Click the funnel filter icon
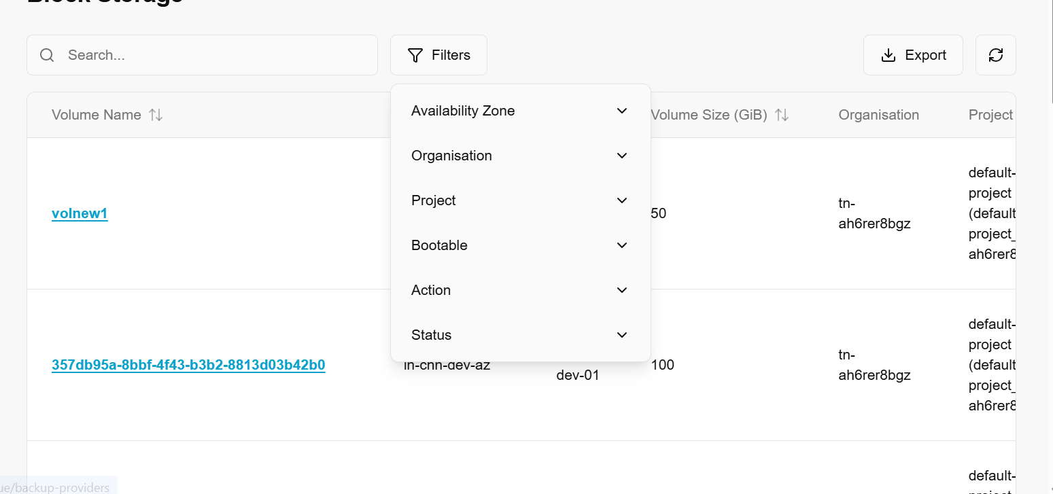The height and width of the screenshot is (494, 1053). [x=415, y=55]
